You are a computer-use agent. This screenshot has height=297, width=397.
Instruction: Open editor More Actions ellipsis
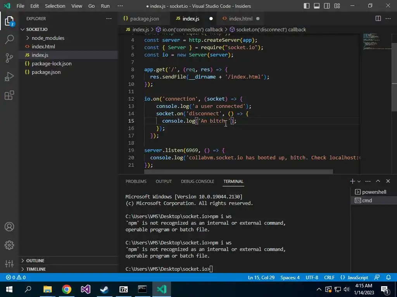click(x=388, y=19)
